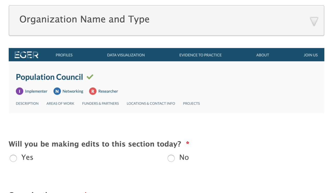Show the Projects tab

coord(191,103)
